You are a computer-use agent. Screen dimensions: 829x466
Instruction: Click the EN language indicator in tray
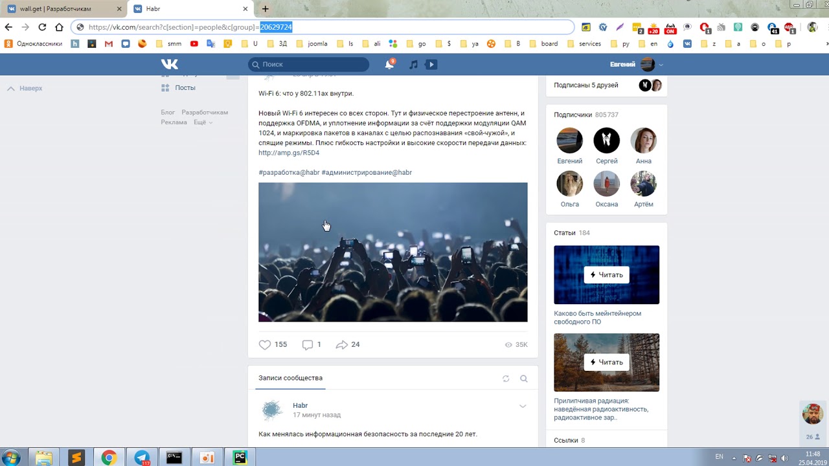point(719,457)
